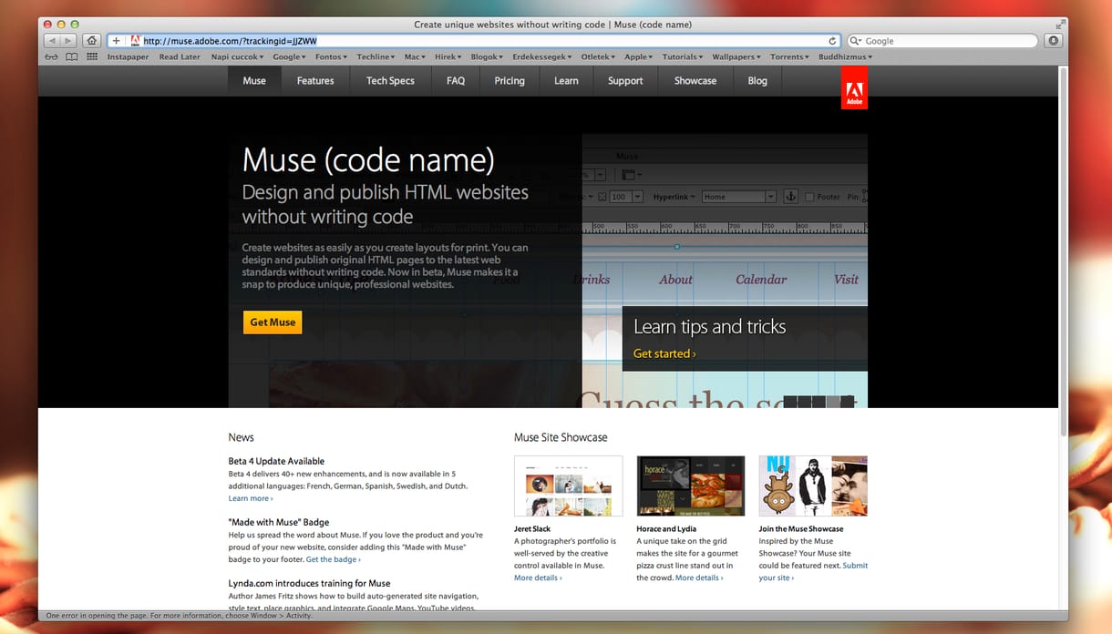Open the Torrents bookmarks folder
This screenshot has height=634, width=1112.
pyautogui.click(x=790, y=56)
